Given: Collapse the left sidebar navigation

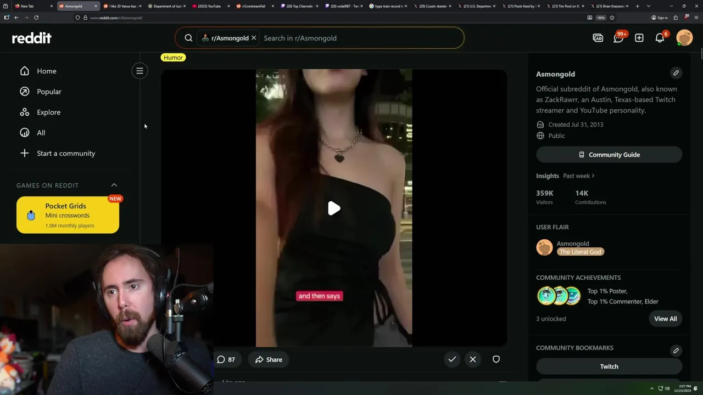Looking at the screenshot, I should [x=140, y=71].
